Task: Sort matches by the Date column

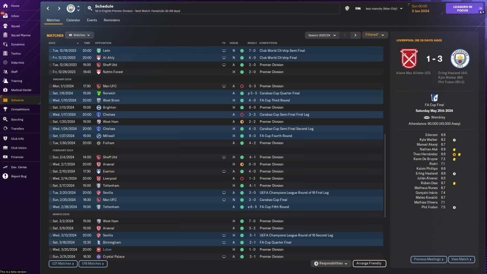Action: (x=64, y=43)
